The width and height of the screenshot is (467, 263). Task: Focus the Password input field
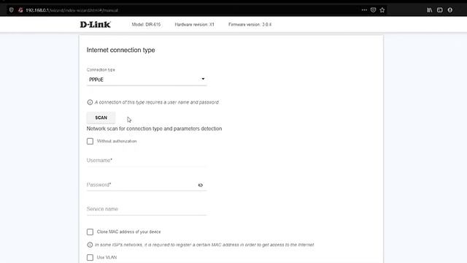coord(142,185)
